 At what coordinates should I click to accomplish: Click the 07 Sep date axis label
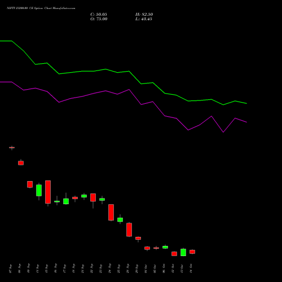(10, 268)
